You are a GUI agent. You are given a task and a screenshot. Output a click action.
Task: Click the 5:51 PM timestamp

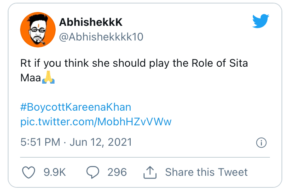click(40, 142)
